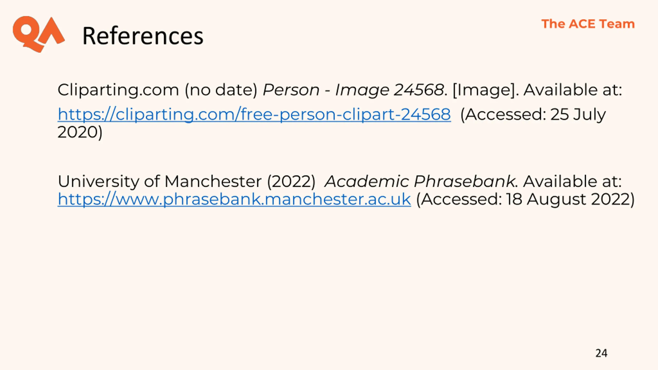This screenshot has height=370, width=658.
Task: Open the cliparting.com free-person-clipart link
Action: pos(254,114)
